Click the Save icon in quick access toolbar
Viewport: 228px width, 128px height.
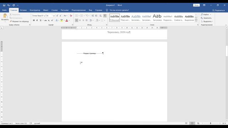coord(4,5)
